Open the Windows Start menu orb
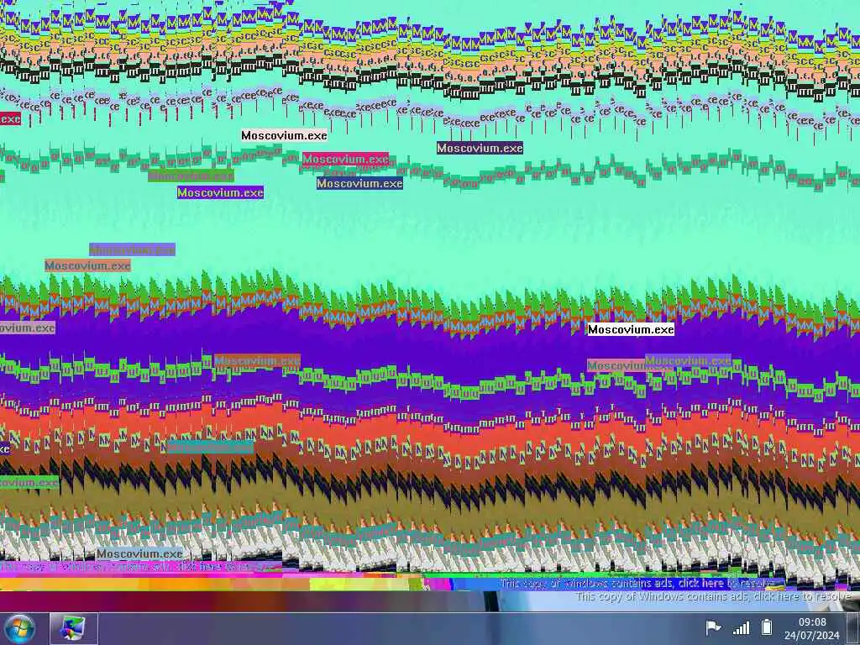The width and height of the screenshot is (860, 645). pyautogui.click(x=20, y=629)
